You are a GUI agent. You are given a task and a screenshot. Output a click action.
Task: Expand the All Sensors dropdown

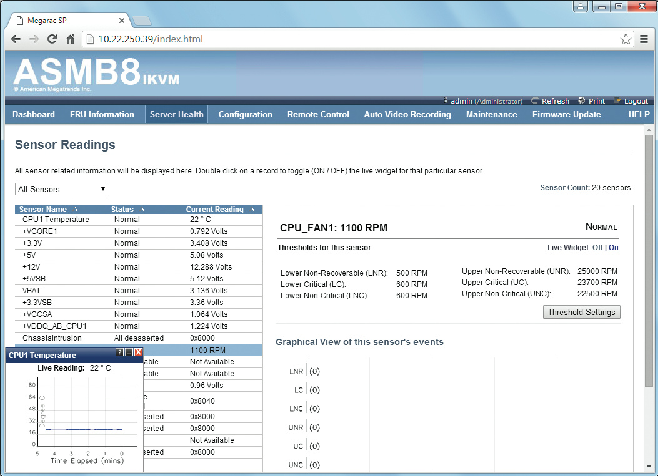point(62,189)
